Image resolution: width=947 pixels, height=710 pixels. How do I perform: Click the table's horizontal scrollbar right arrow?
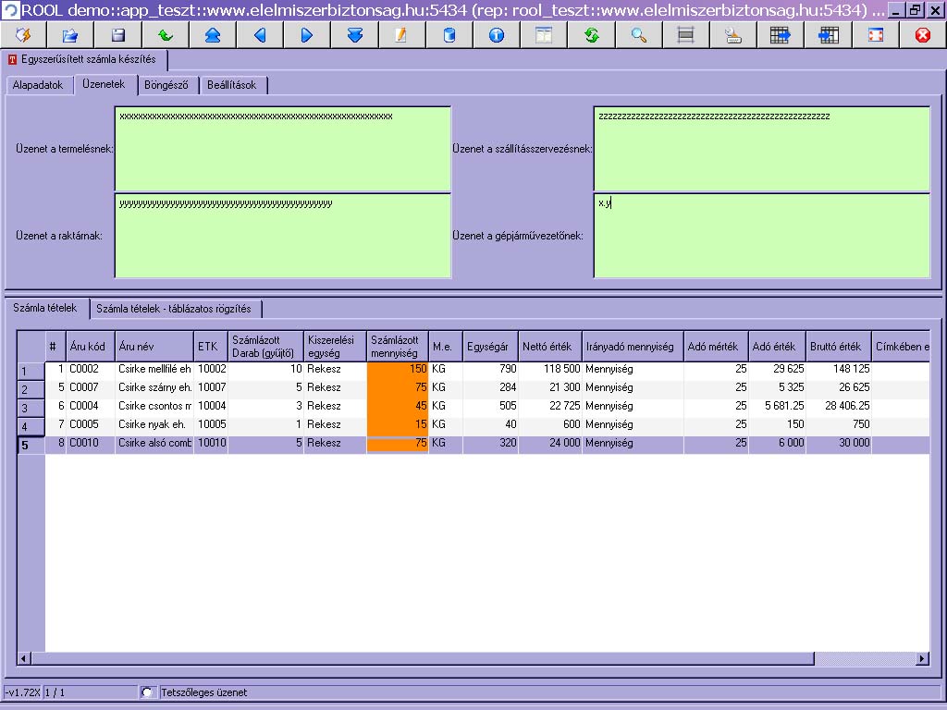click(921, 658)
